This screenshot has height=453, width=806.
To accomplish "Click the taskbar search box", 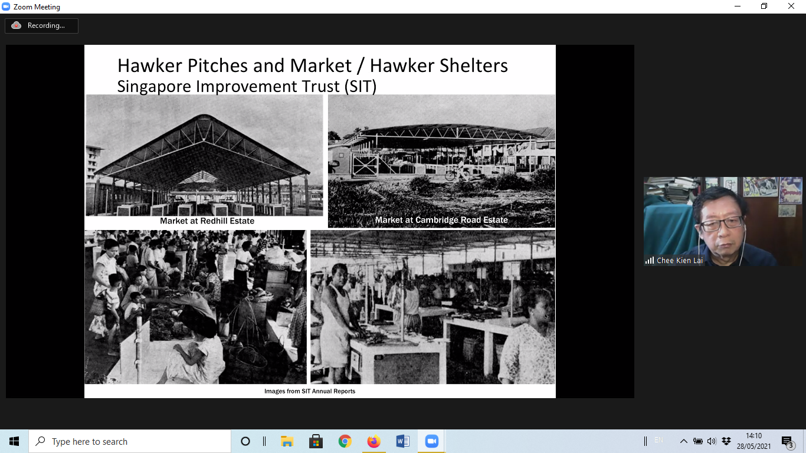I will 130,441.
